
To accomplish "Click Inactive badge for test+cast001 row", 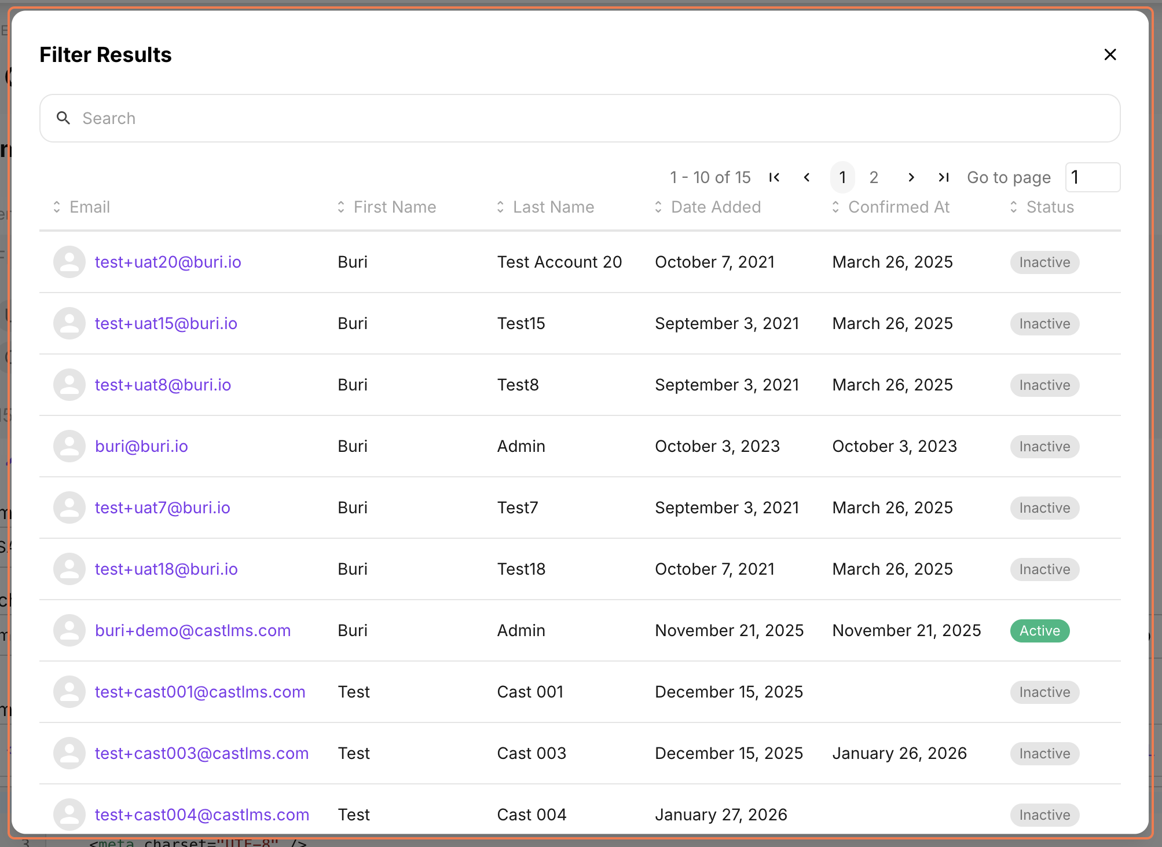I will [x=1044, y=692].
